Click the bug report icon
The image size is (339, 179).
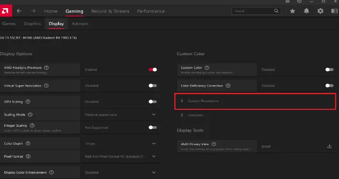click(x=287, y=1)
